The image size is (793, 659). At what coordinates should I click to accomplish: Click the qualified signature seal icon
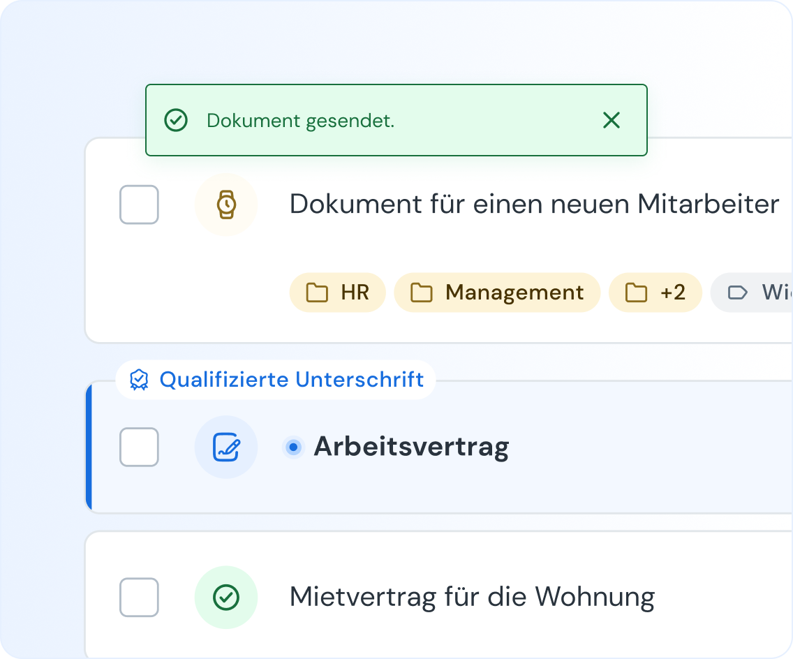pyautogui.click(x=140, y=380)
